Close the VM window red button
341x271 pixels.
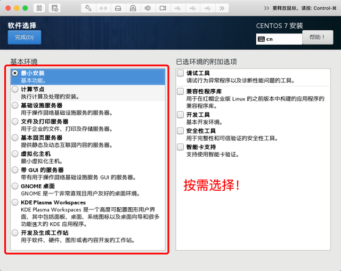9,9
